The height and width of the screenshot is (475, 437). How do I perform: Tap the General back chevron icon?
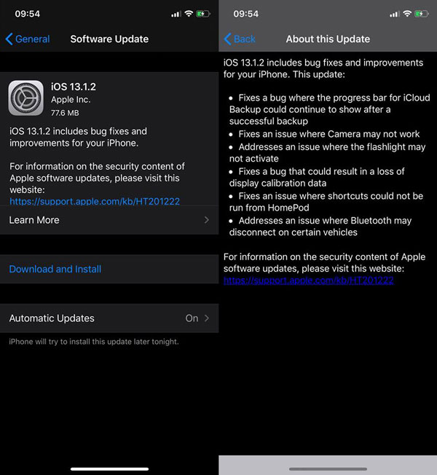[9, 39]
